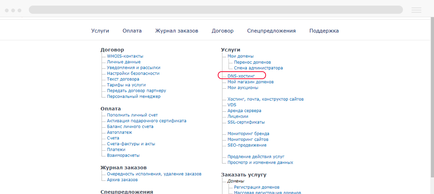
Task: Click the page vertical scrollbar
Action: tap(432, 97)
